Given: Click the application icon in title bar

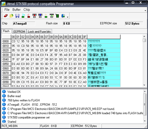Looking at the screenshot, I should coord(4,4).
